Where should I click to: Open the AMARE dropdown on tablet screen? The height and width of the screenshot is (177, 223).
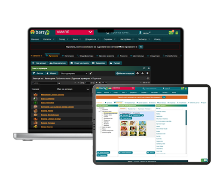[x=123, y=88]
